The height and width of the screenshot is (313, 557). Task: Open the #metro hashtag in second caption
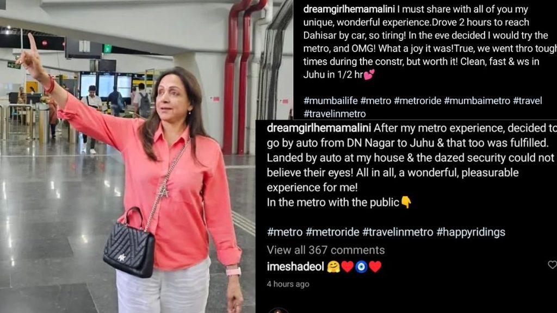point(284,232)
